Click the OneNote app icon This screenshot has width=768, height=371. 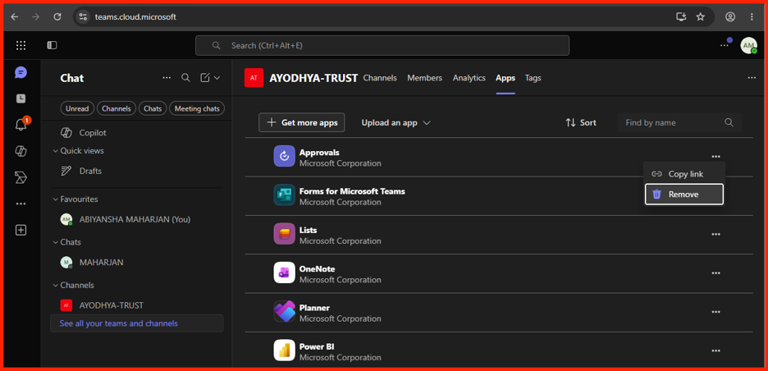tap(284, 273)
